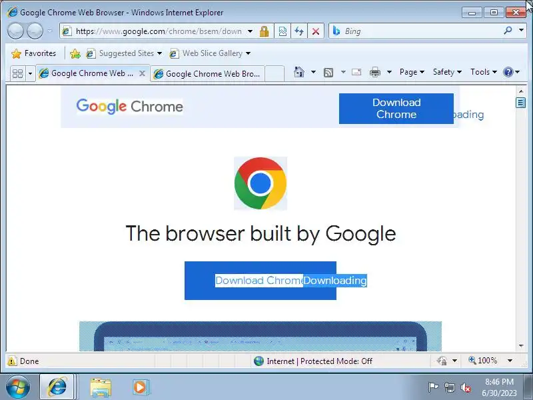The width and height of the screenshot is (533, 400).
Task: Open a new blank tab
Action: pyautogui.click(x=274, y=74)
